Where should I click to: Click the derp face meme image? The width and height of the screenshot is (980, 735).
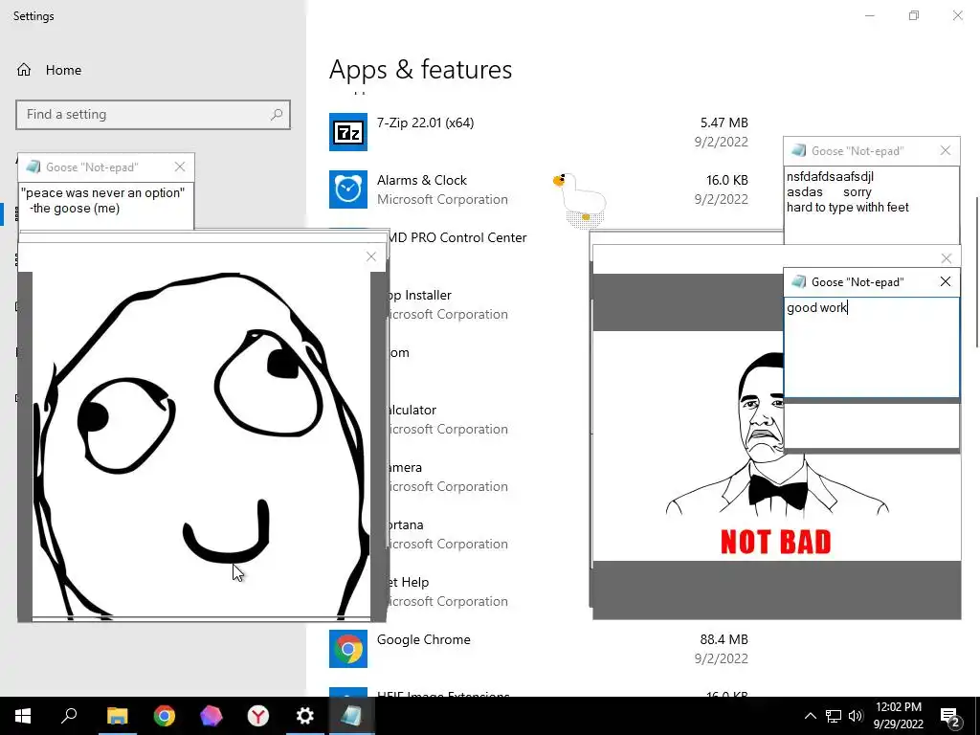pos(201,444)
